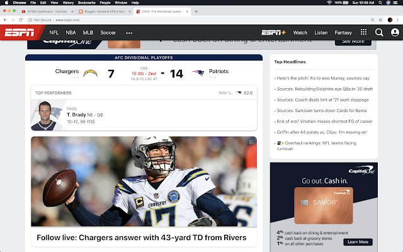The height and width of the screenshot is (252, 403).
Task: Open Overhaul rankings NFL teams headline
Action: coord(316,146)
